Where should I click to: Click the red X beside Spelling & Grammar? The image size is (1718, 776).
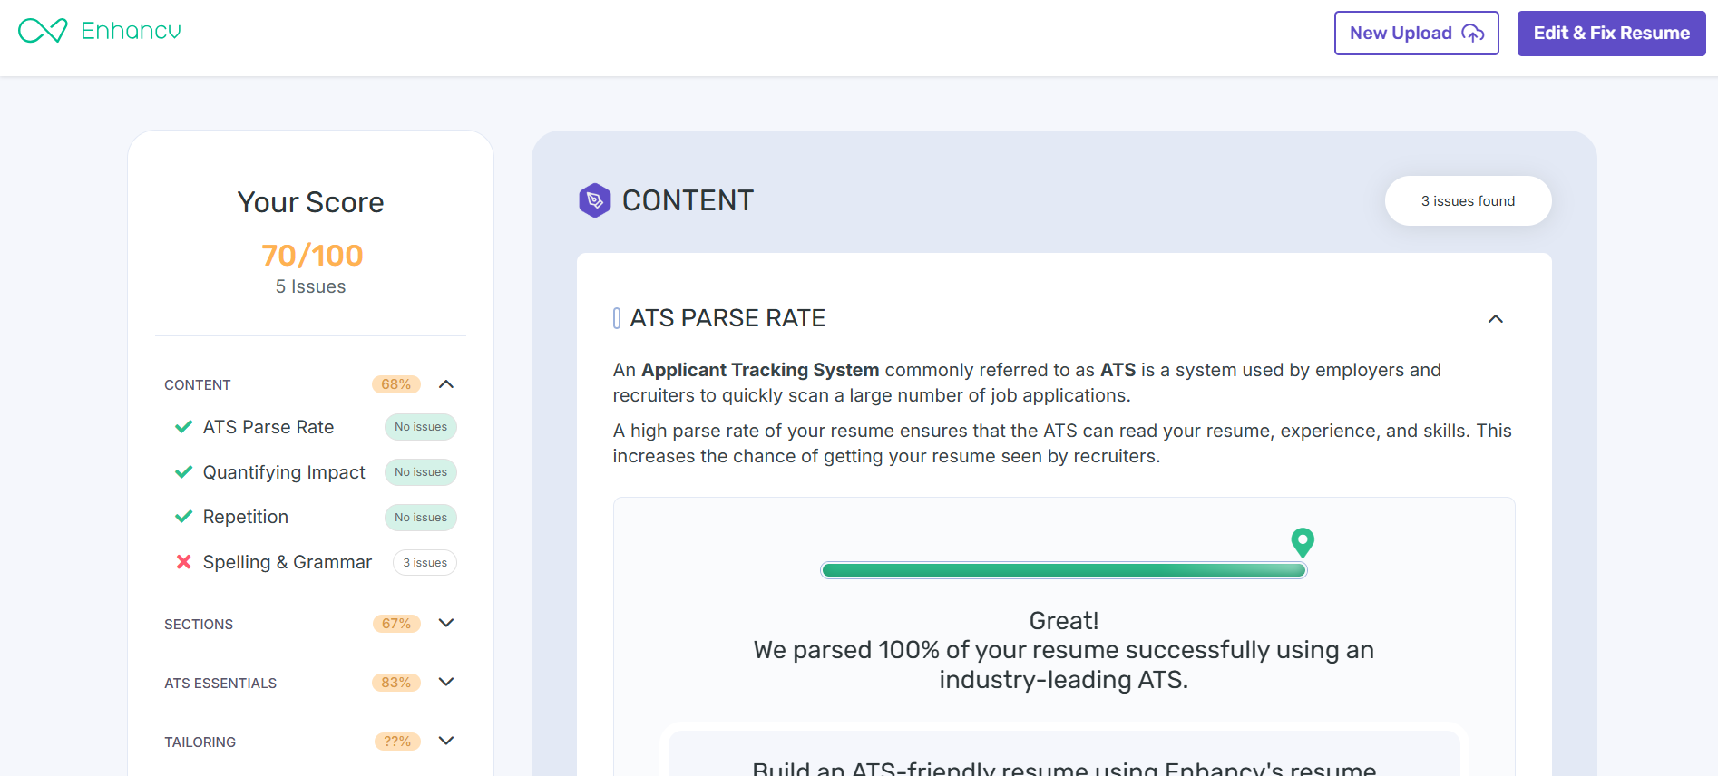point(183,562)
